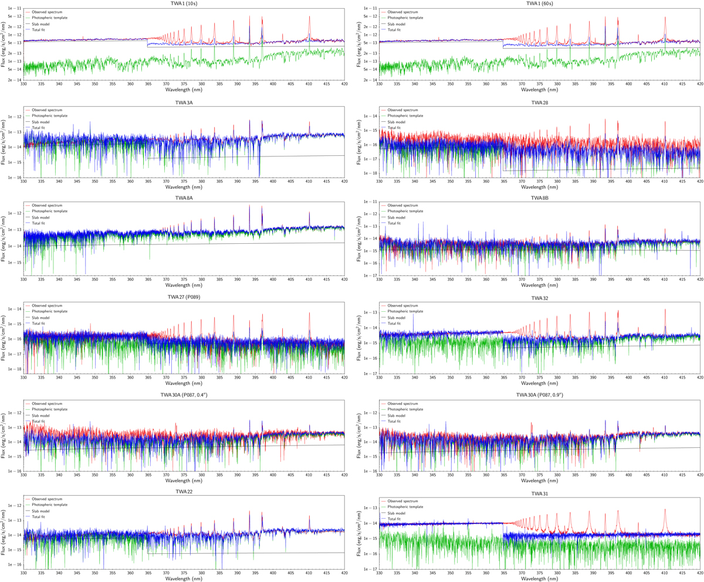Image resolution: width=704 pixels, height=582 pixels.
Task: Click green Photospheric template legend line in TWA 31
Action: coord(384,506)
